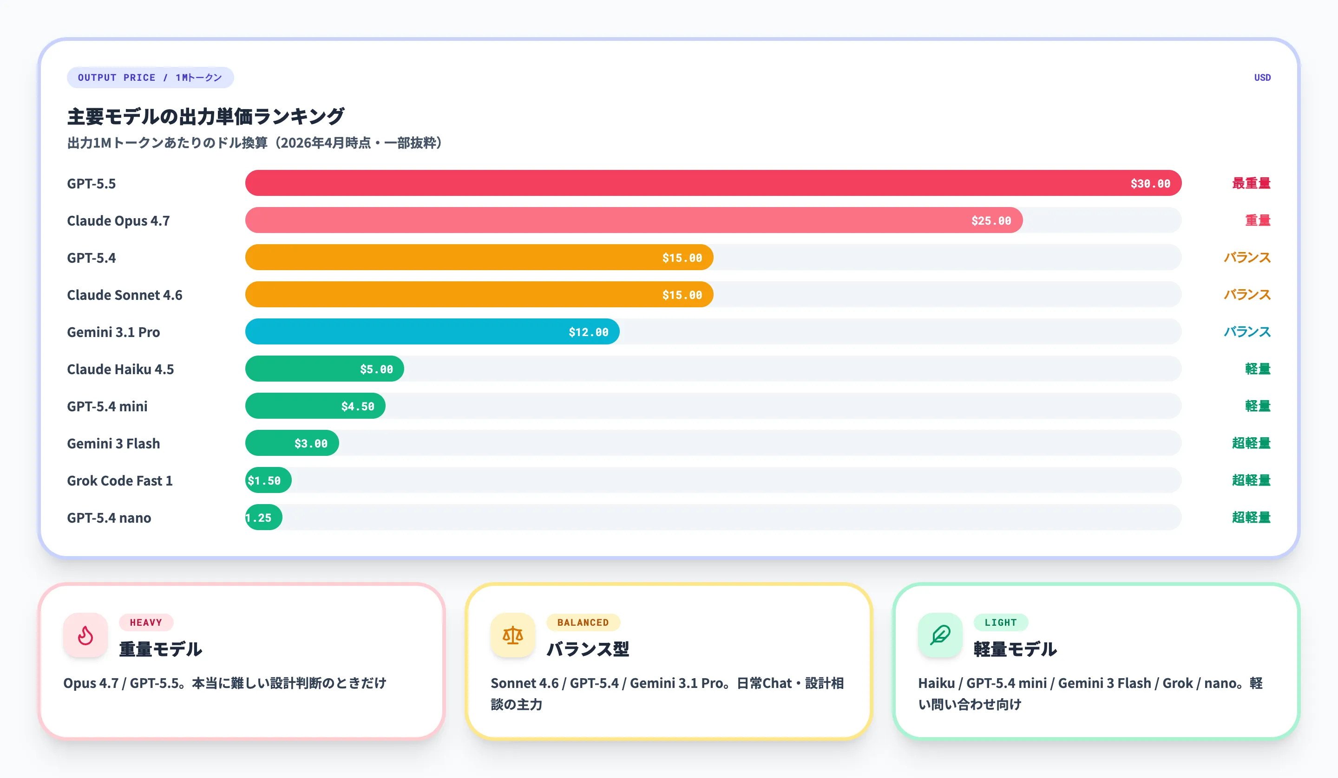Click the GPT-5.4 nano 1.25 bar

[x=263, y=518]
